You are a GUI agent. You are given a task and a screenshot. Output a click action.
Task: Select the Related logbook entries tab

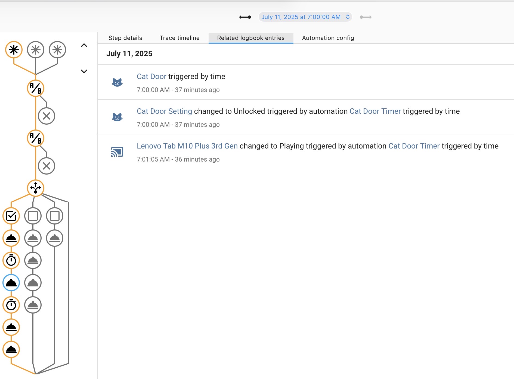251,38
